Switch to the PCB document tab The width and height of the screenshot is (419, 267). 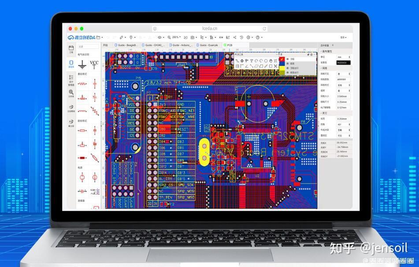[x=228, y=45]
